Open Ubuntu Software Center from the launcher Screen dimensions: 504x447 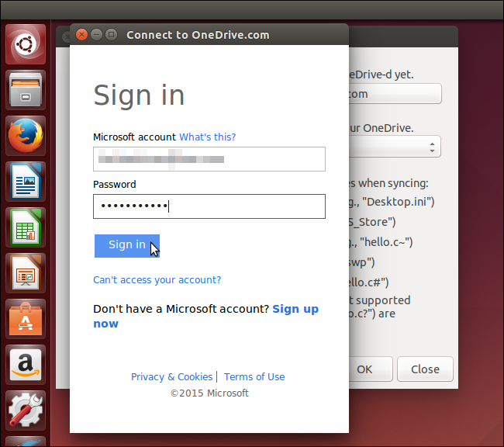(x=26, y=319)
